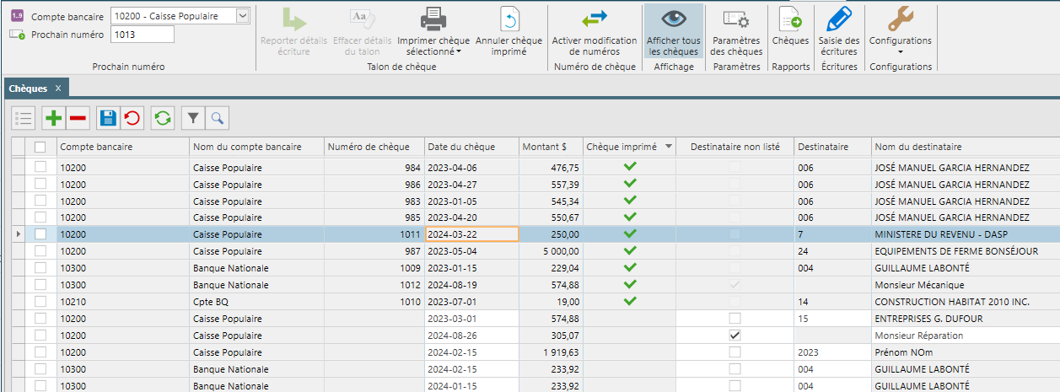Click the green refresh list icon

(x=163, y=118)
